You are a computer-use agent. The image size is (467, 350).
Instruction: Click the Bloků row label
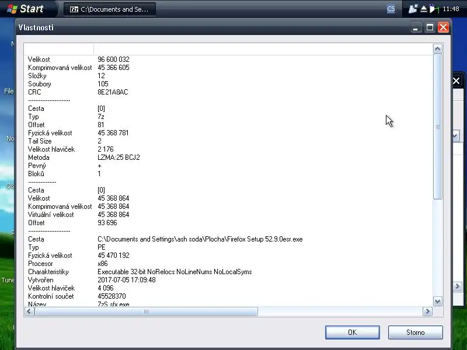pyautogui.click(x=36, y=174)
